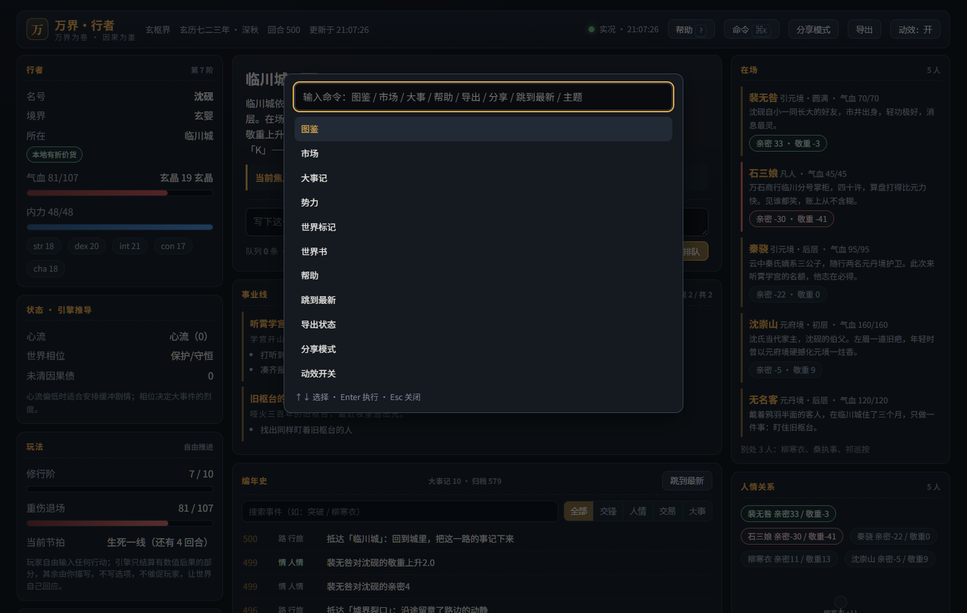Image resolution: width=967 pixels, height=613 pixels.
Task: Click the 沈崇山 name in the 在场 list
Action: (763, 325)
